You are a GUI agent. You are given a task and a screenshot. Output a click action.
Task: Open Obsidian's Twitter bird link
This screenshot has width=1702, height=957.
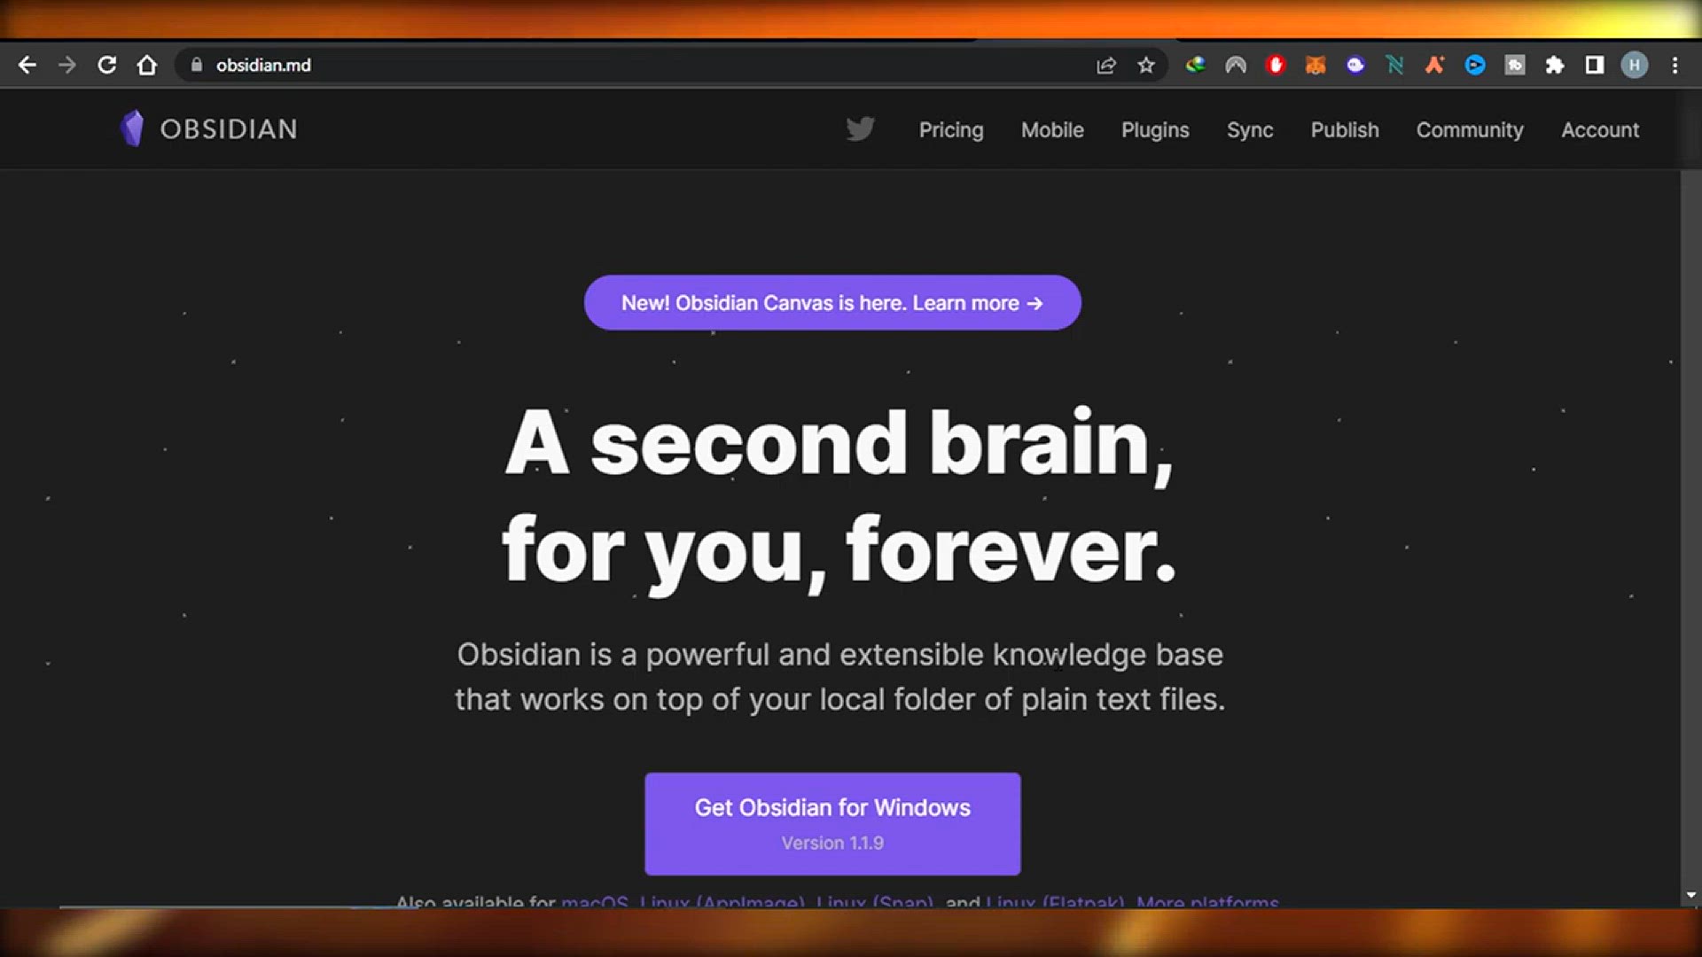click(860, 129)
